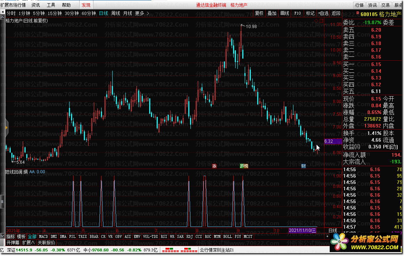Click the 叠加 overlay button
Viewport: 405px width, 256px height.
(x=272, y=13)
